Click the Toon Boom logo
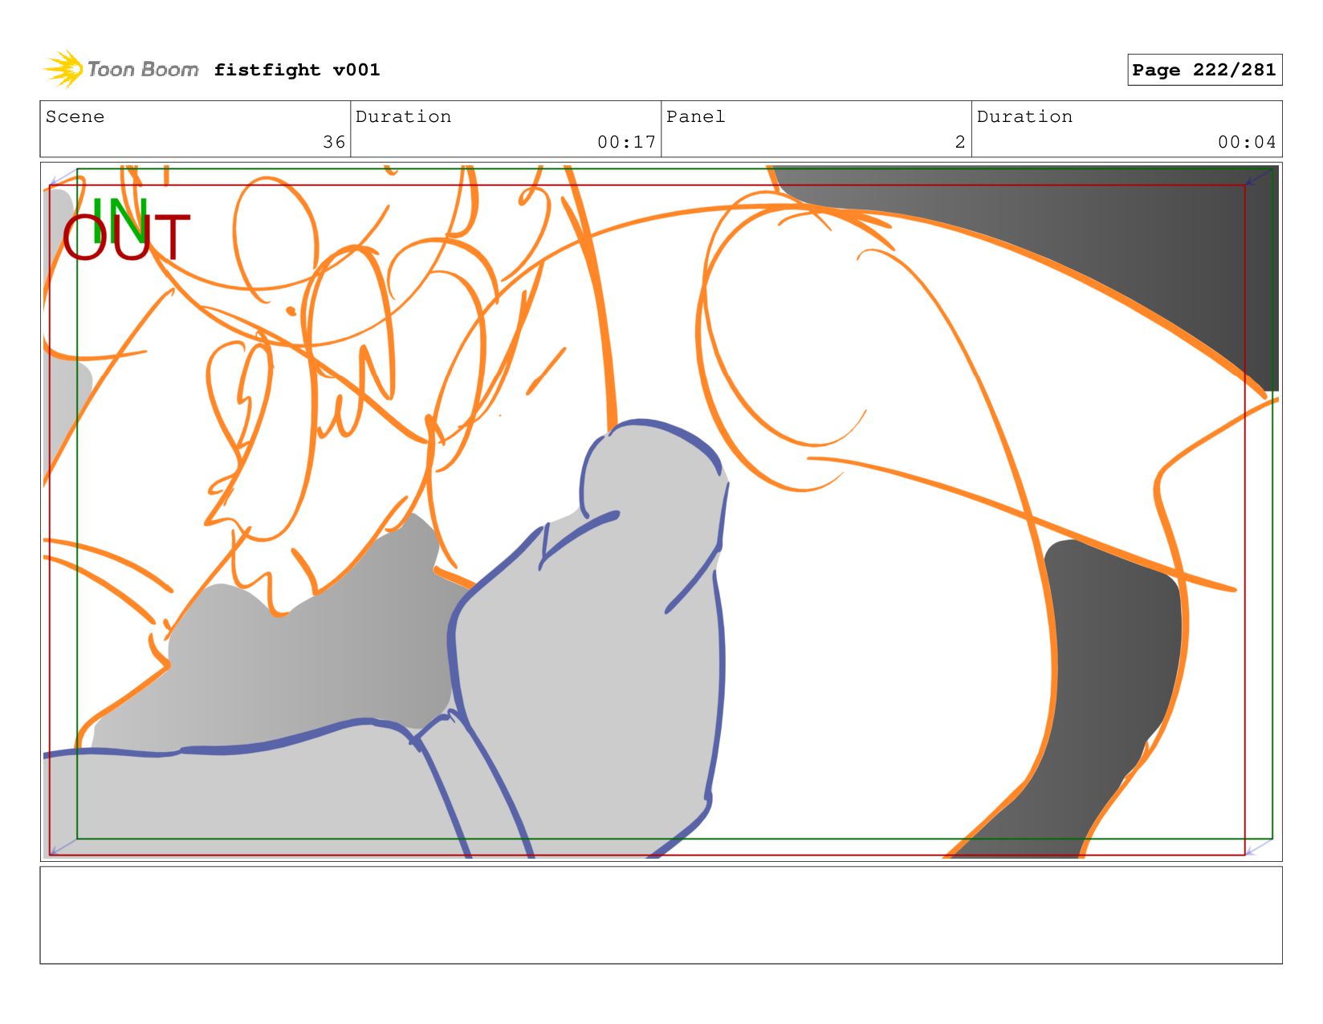The height and width of the screenshot is (1024, 1323). pyautogui.click(x=121, y=69)
